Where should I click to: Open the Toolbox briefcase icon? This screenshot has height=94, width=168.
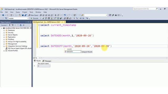point(116,15)
